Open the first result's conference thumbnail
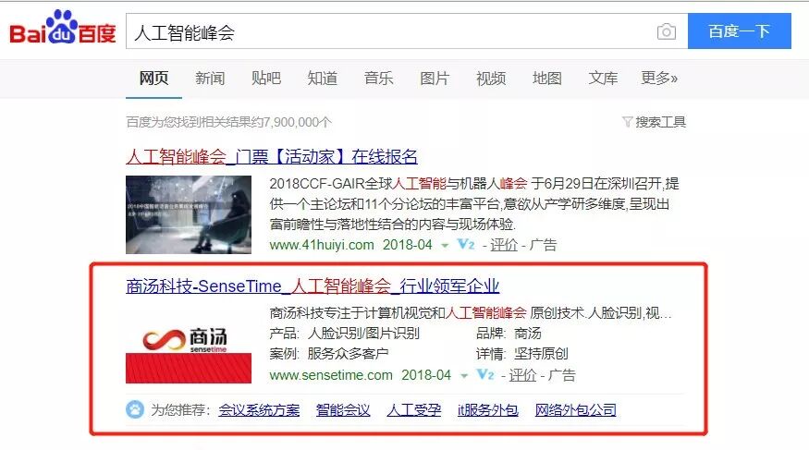Viewport: 809px width, 450px height. [x=189, y=214]
